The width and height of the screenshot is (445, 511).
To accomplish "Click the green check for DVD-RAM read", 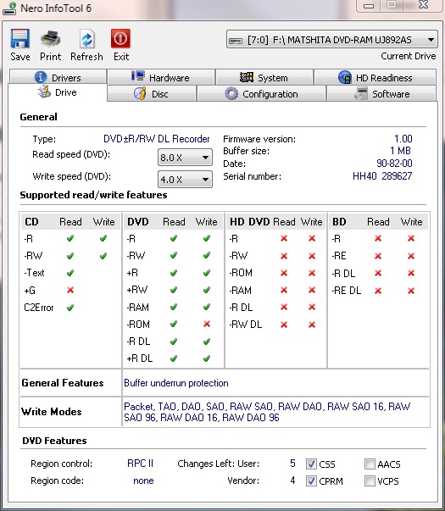I will (x=174, y=307).
